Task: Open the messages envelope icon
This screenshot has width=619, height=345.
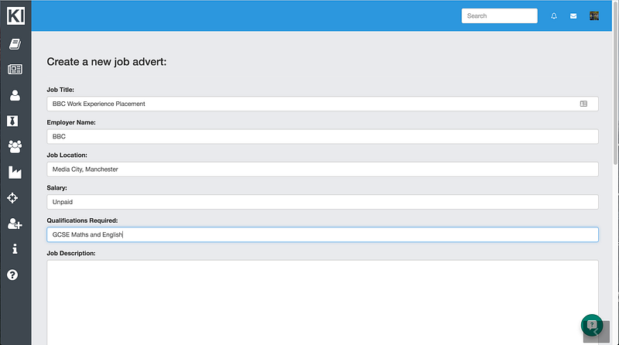Action: (x=573, y=16)
